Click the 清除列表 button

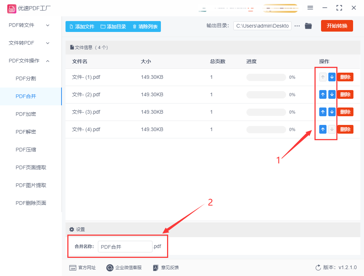pyautogui.click(x=145, y=27)
